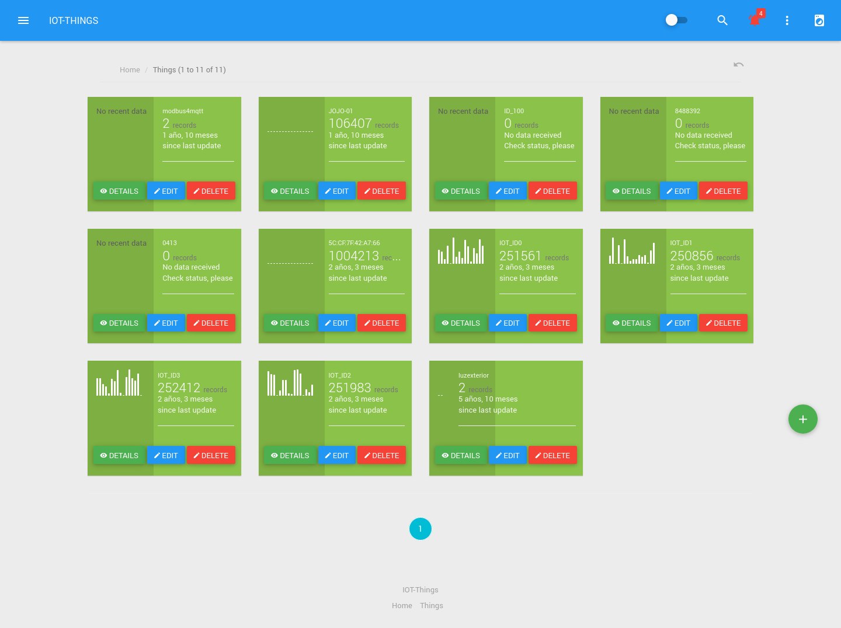Image resolution: width=841 pixels, height=628 pixels.
Task: Edit the JOJO-01 thing
Action: click(x=337, y=191)
